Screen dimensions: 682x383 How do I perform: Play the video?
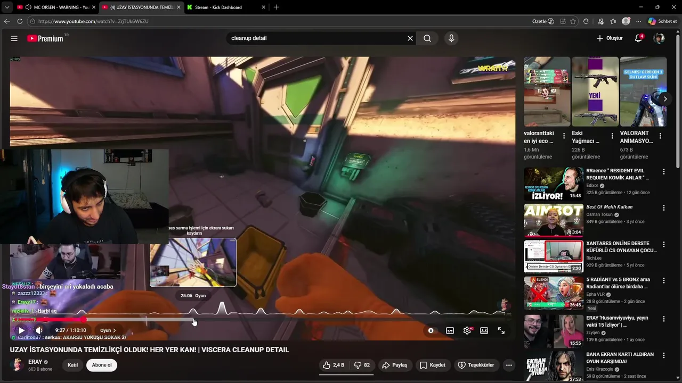[x=21, y=330]
